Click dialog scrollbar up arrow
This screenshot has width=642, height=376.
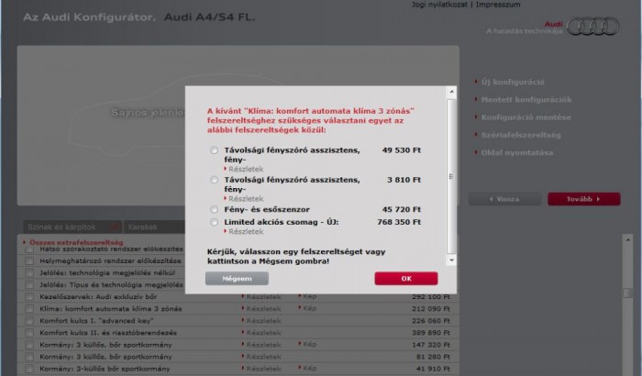[451, 92]
